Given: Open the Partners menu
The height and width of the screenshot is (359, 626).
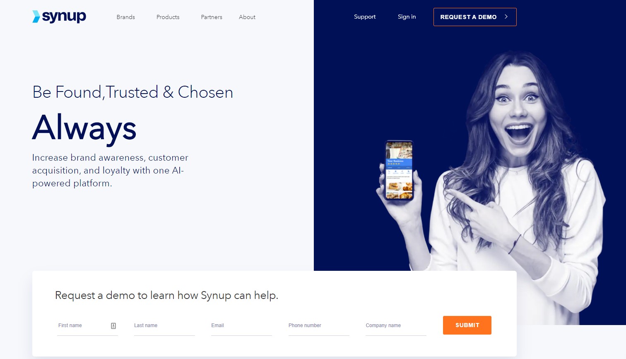Looking at the screenshot, I should [x=212, y=17].
